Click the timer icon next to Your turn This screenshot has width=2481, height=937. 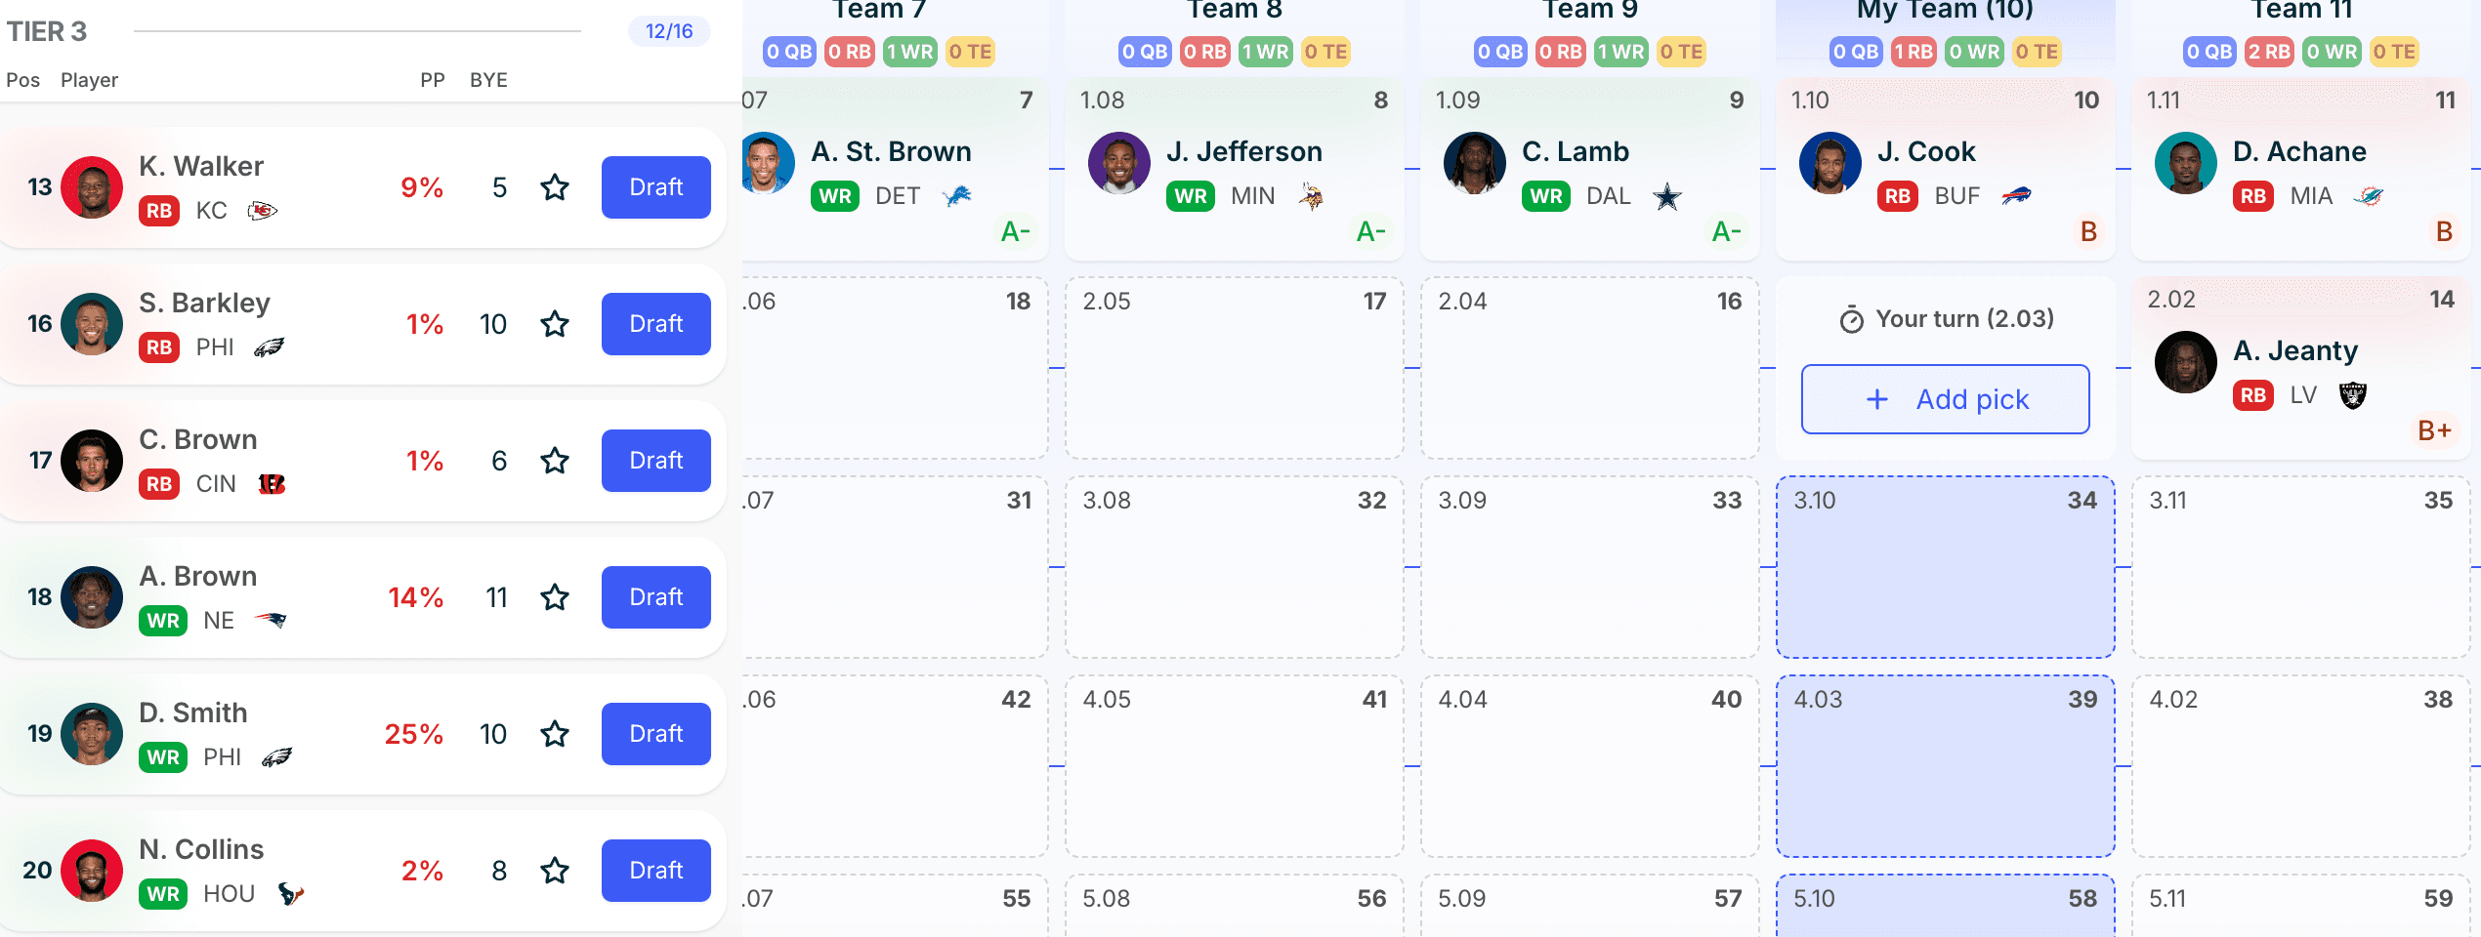1851,319
